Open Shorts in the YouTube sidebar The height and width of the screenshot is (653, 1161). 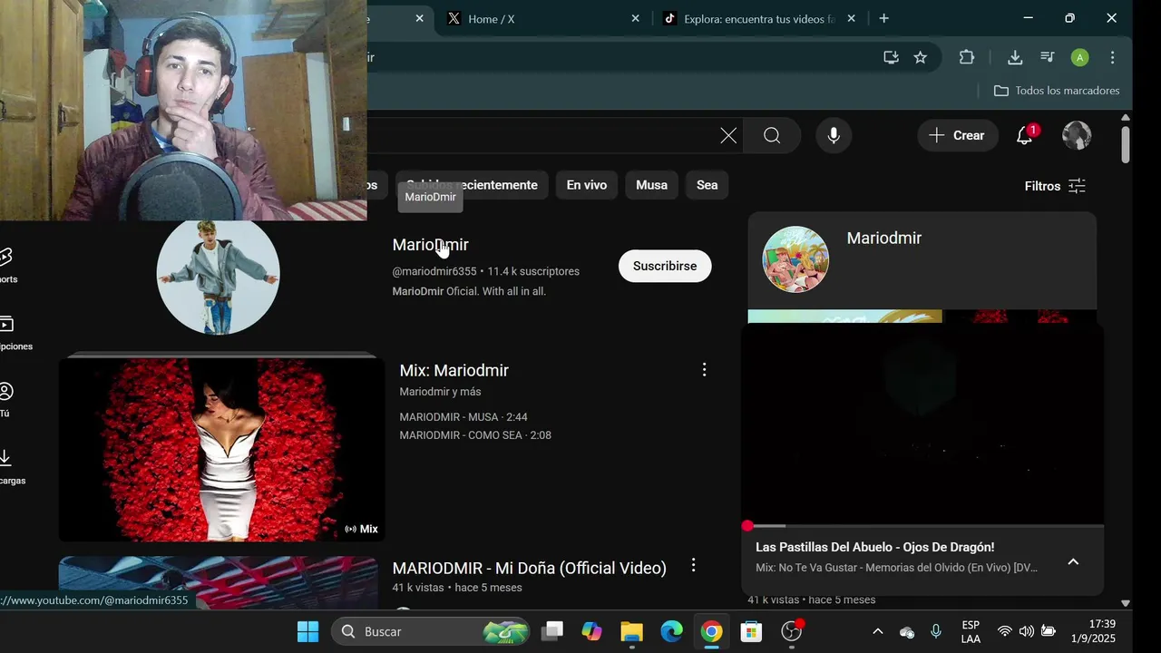[7, 265]
